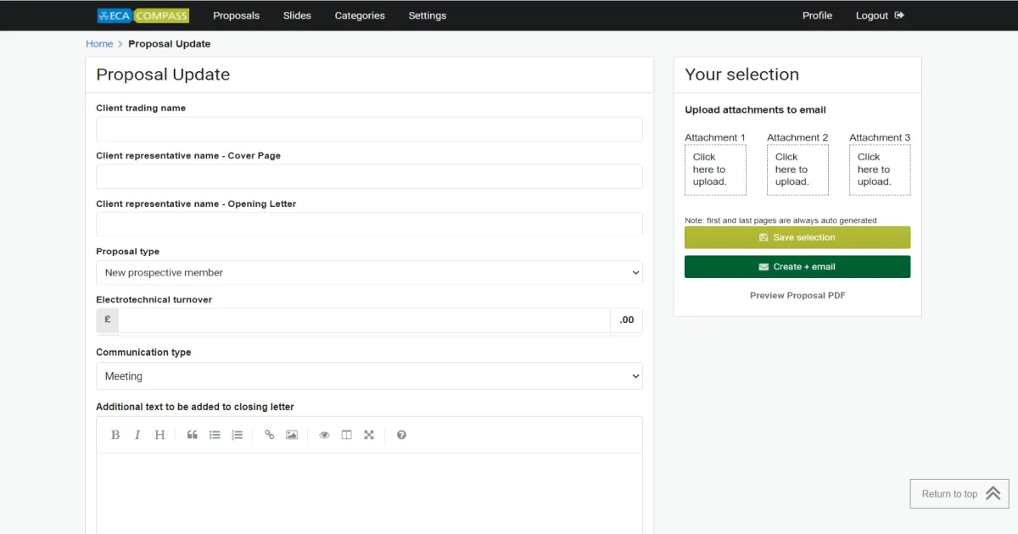The width and height of the screenshot is (1018, 534).
Task: Open Preview Proposal PDF
Action: point(797,295)
